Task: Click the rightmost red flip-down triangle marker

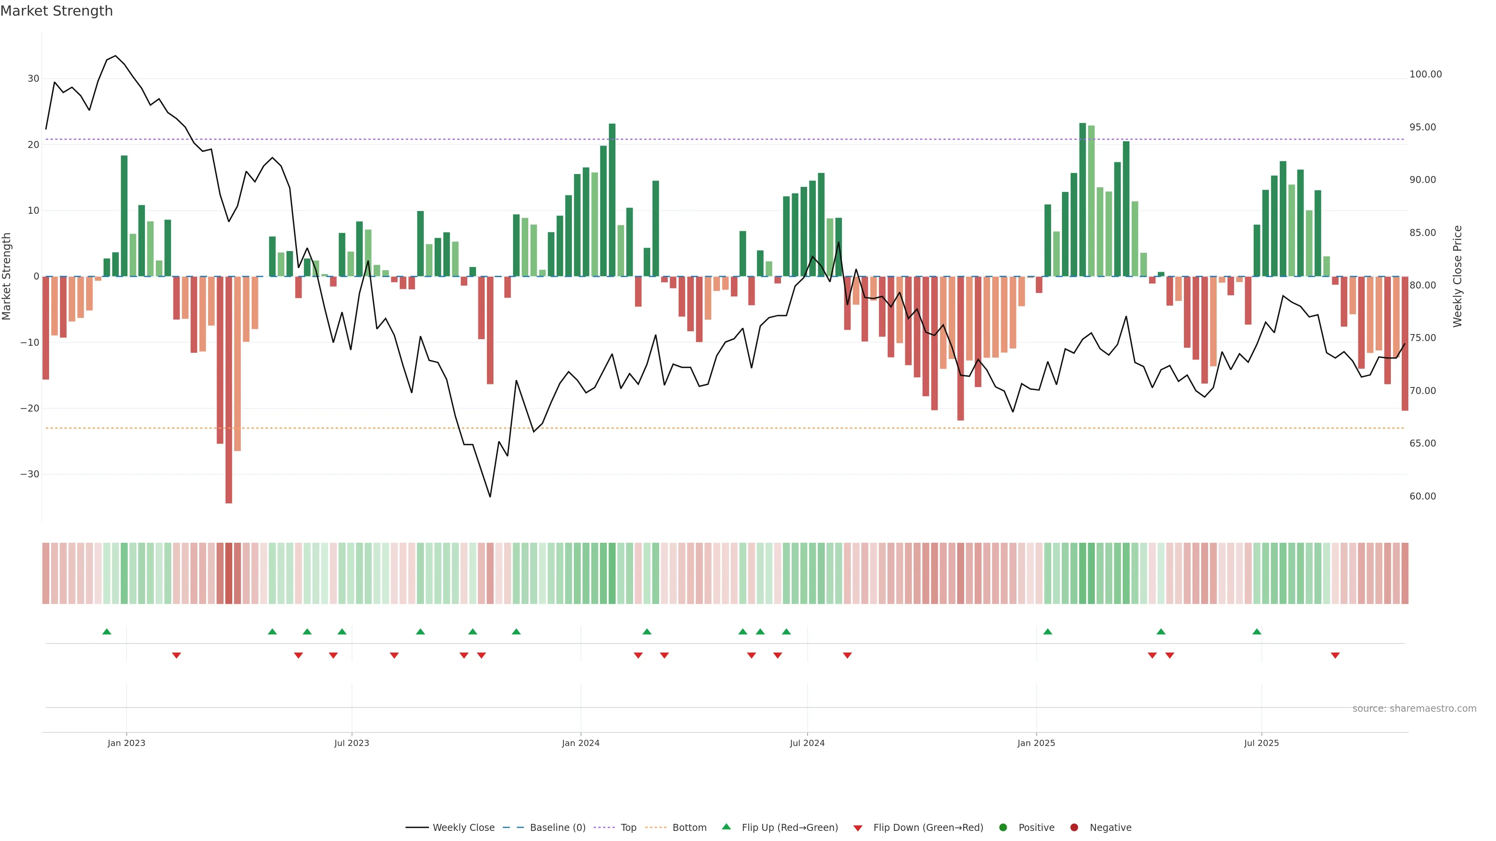Action: pos(1335,655)
